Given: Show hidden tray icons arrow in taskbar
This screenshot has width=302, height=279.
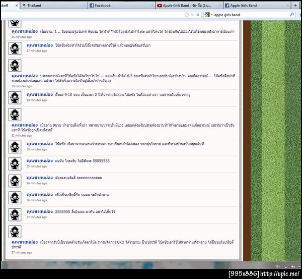Looking at the screenshot, I should (285, 267).
